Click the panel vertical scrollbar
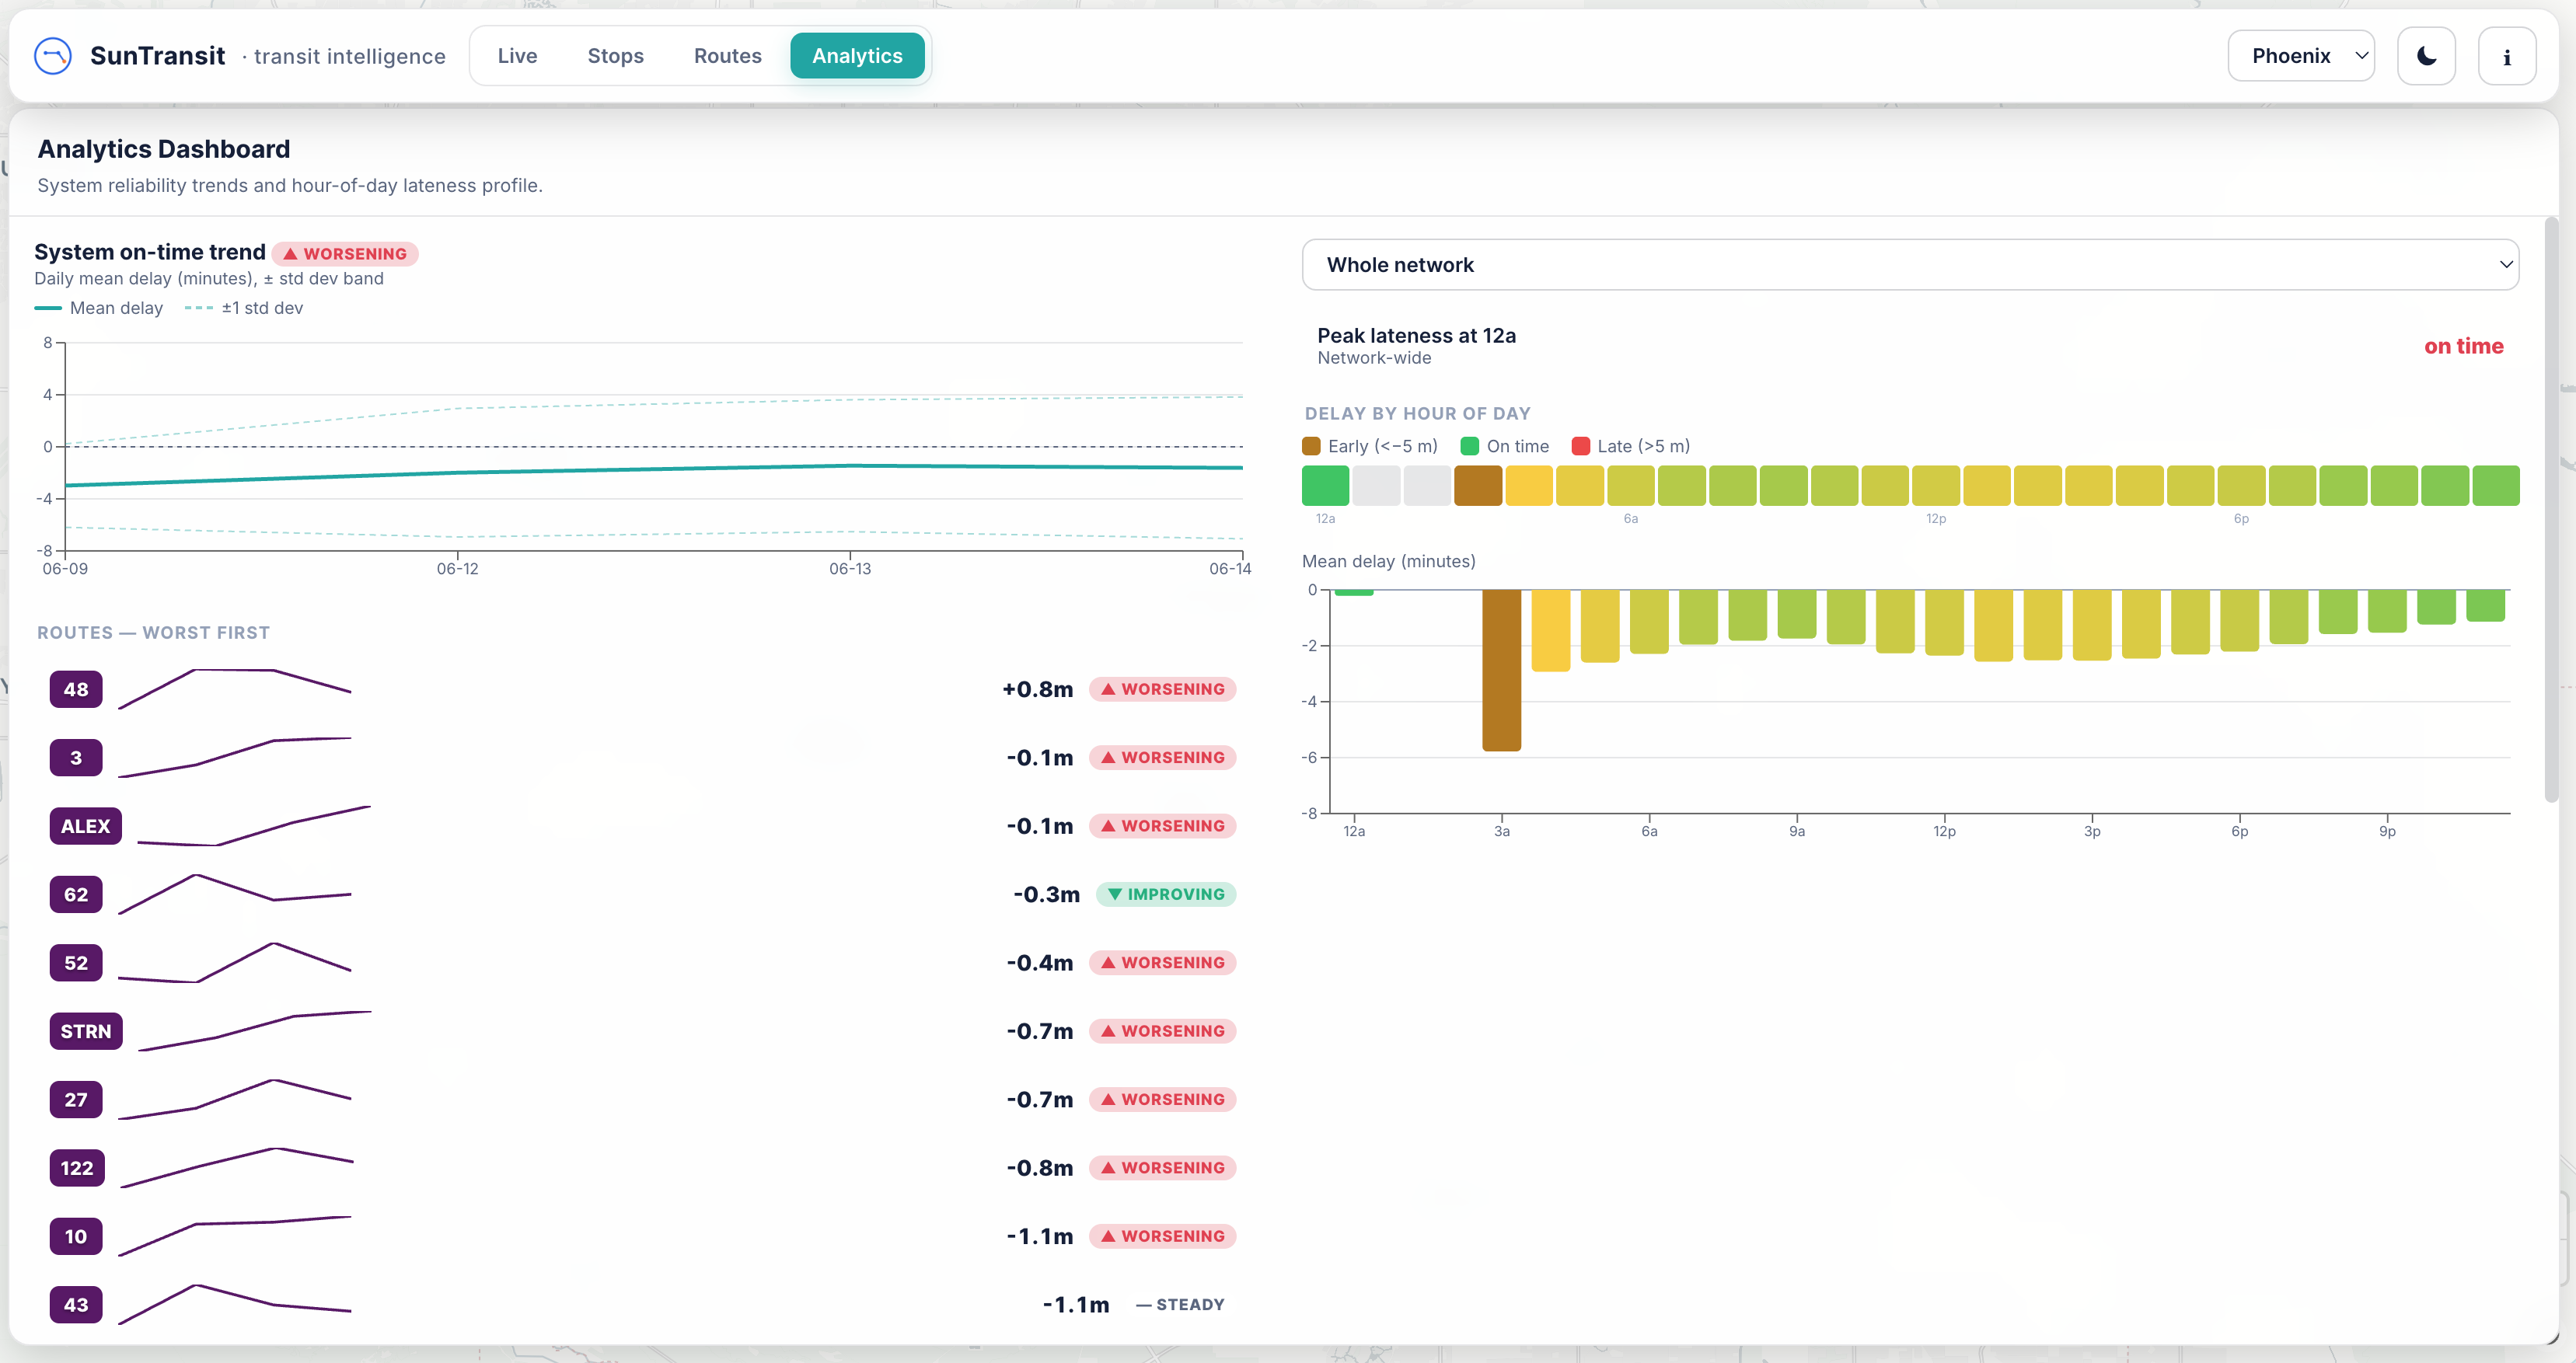The height and width of the screenshot is (1363, 2576). point(2551,510)
